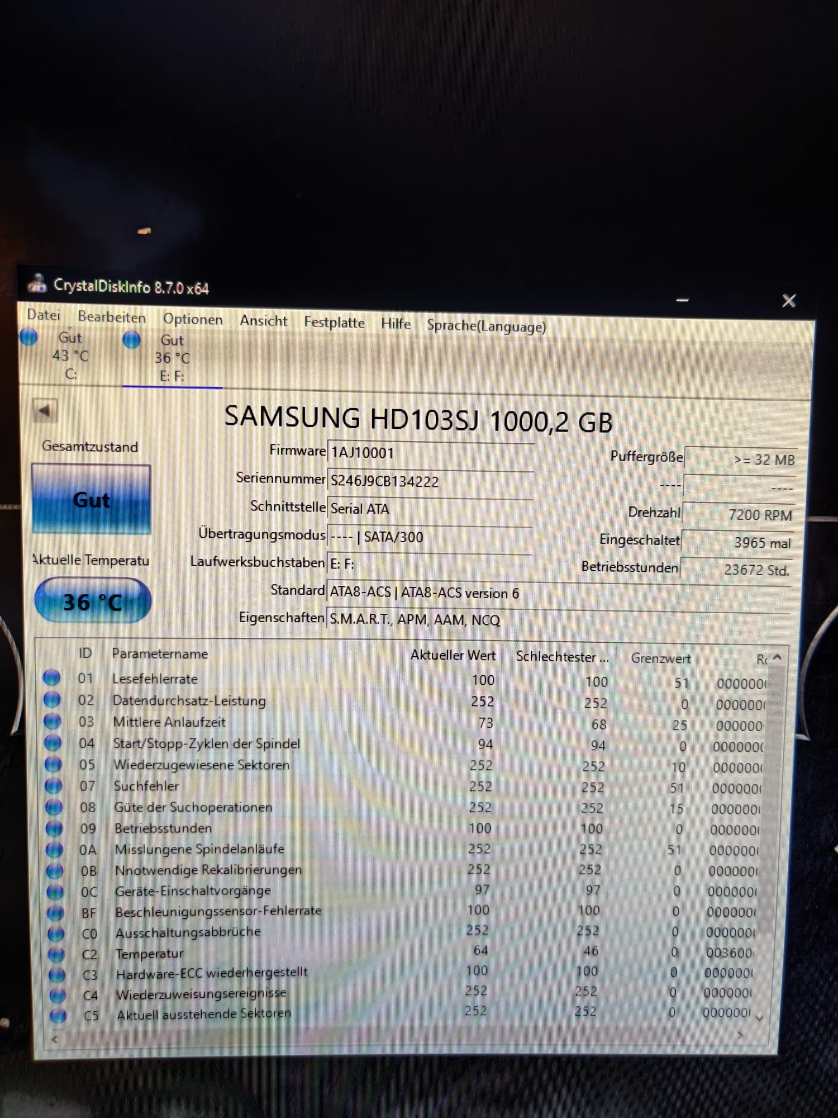This screenshot has height=1118, width=838.
Task: Click the status dot for Wiederzuweisungsereignisse
Action: (57, 995)
